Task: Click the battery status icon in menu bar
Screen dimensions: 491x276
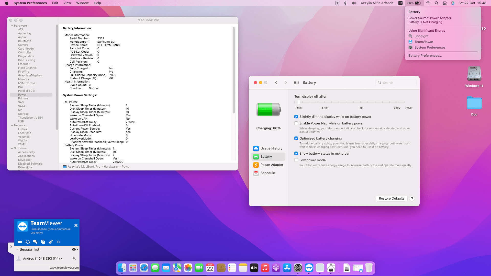Action: pos(414,3)
